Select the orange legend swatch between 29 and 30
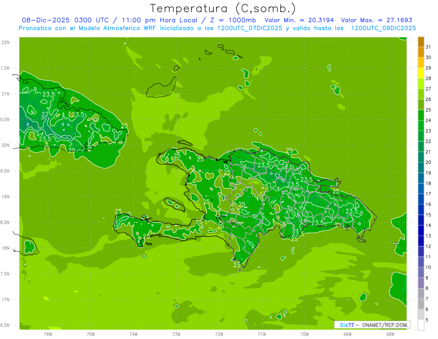 click(421, 63)
